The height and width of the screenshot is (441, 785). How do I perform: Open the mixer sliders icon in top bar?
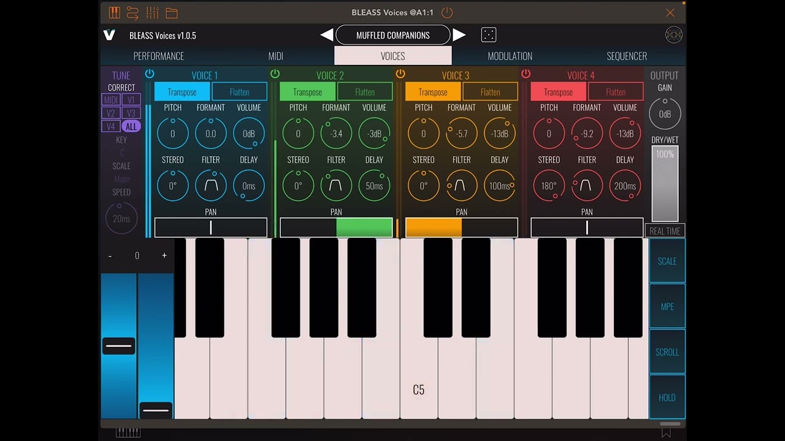click(x=152, y=12)
